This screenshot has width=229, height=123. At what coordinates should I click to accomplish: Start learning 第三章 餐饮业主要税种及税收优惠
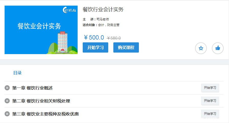pos(210,114)
